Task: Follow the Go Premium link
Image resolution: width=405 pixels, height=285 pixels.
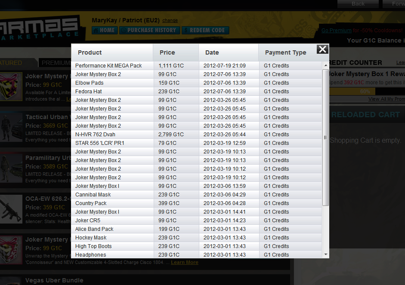Action: (336, 31)
